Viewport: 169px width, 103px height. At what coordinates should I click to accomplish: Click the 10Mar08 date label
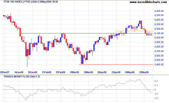point(74,72)
